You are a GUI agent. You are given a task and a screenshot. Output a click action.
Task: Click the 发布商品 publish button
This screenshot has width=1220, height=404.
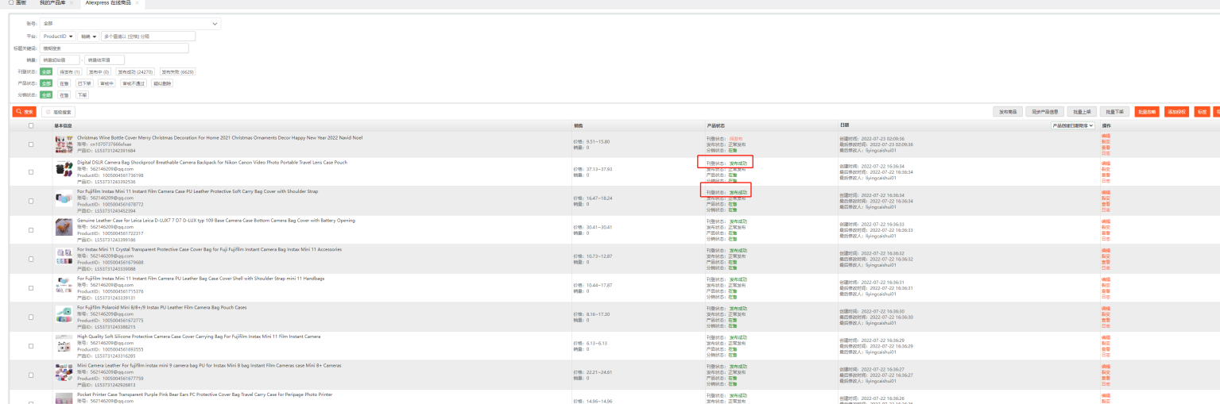pyautogui.click(x=1008, y=112)
